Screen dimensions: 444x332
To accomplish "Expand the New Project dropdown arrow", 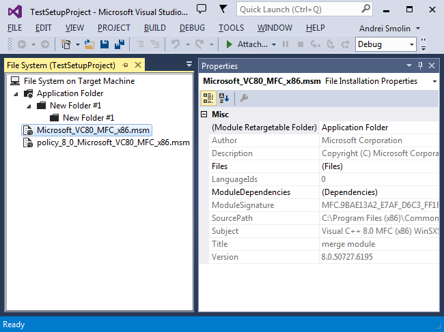I will (x=78, y=44).
